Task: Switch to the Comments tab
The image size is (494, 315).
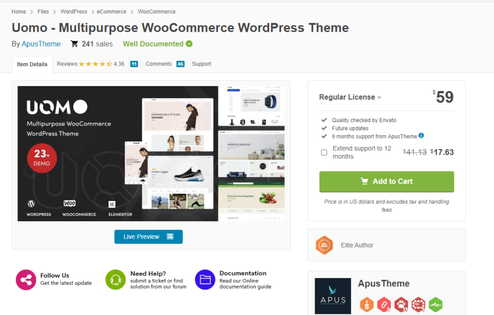Action: click(159, 64)
